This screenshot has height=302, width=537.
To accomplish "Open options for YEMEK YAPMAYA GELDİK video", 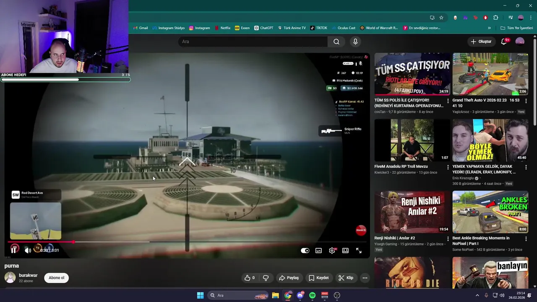I will (x=526, y=167).
